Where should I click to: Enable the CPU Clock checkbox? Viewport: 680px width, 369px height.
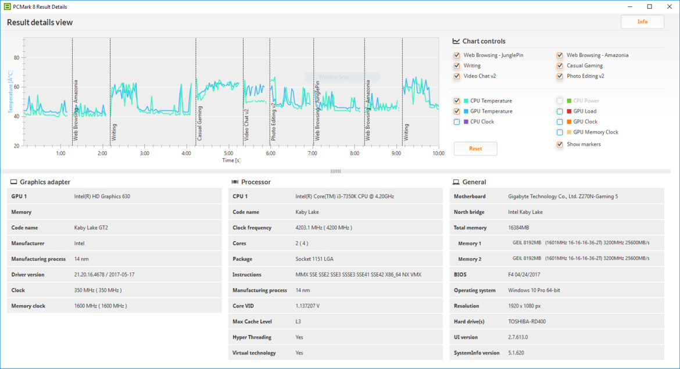pos(457,122)
